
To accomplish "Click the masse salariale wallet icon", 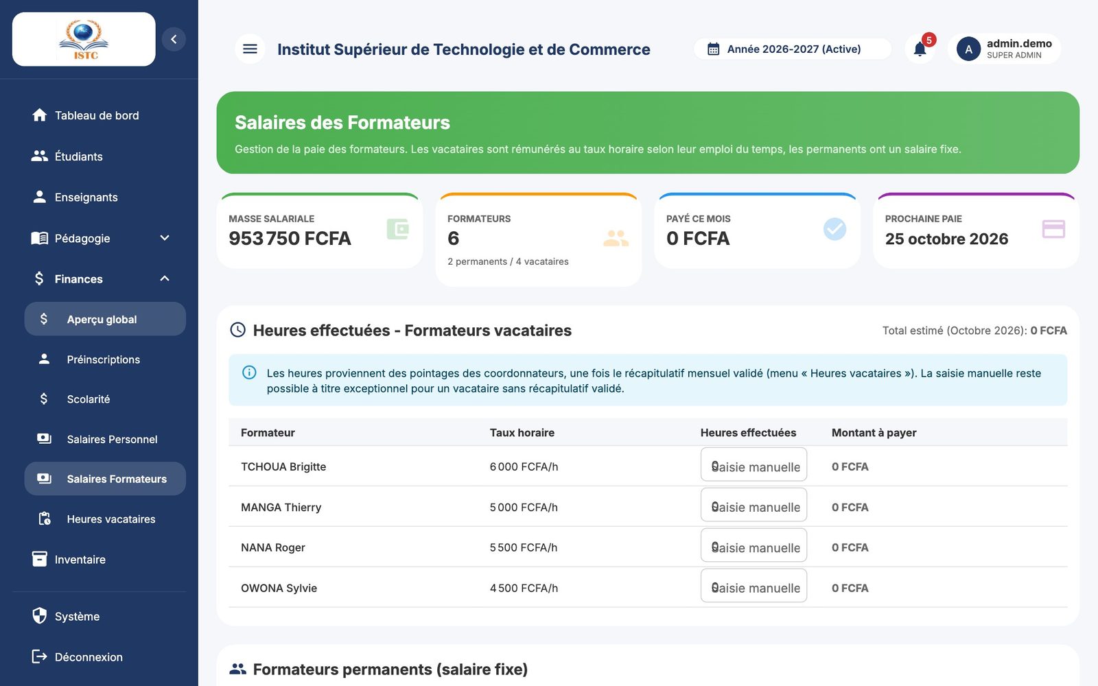I will click(398, 229).
